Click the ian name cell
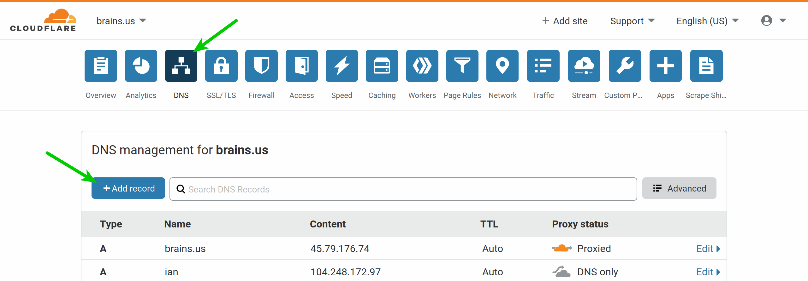The height and width of the screenshot is (281, 808). [x=171, y=272]
